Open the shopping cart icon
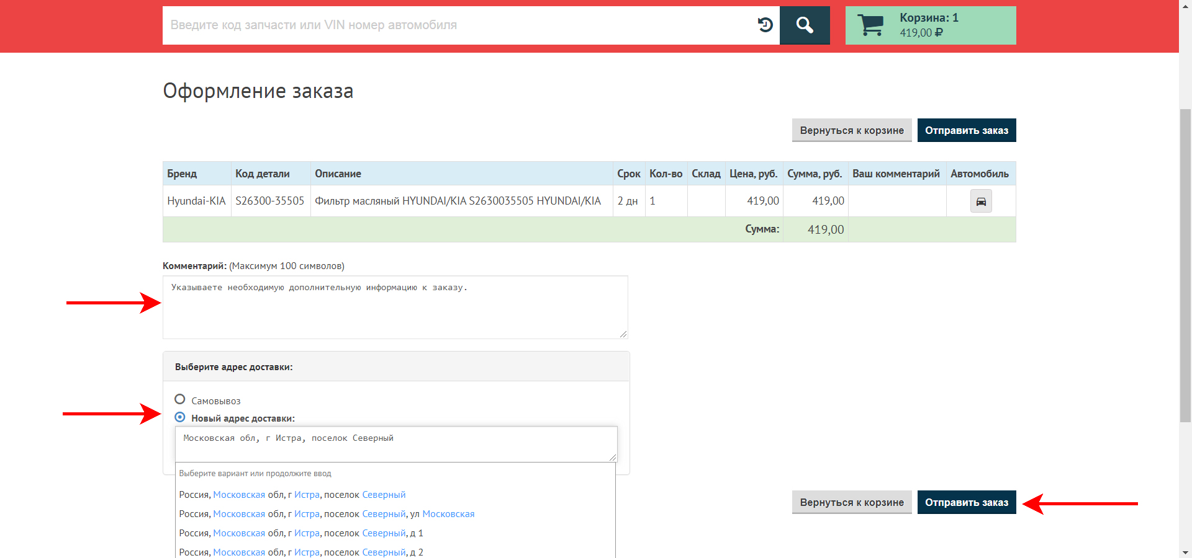1192x558 pixels. click(870, 25)
